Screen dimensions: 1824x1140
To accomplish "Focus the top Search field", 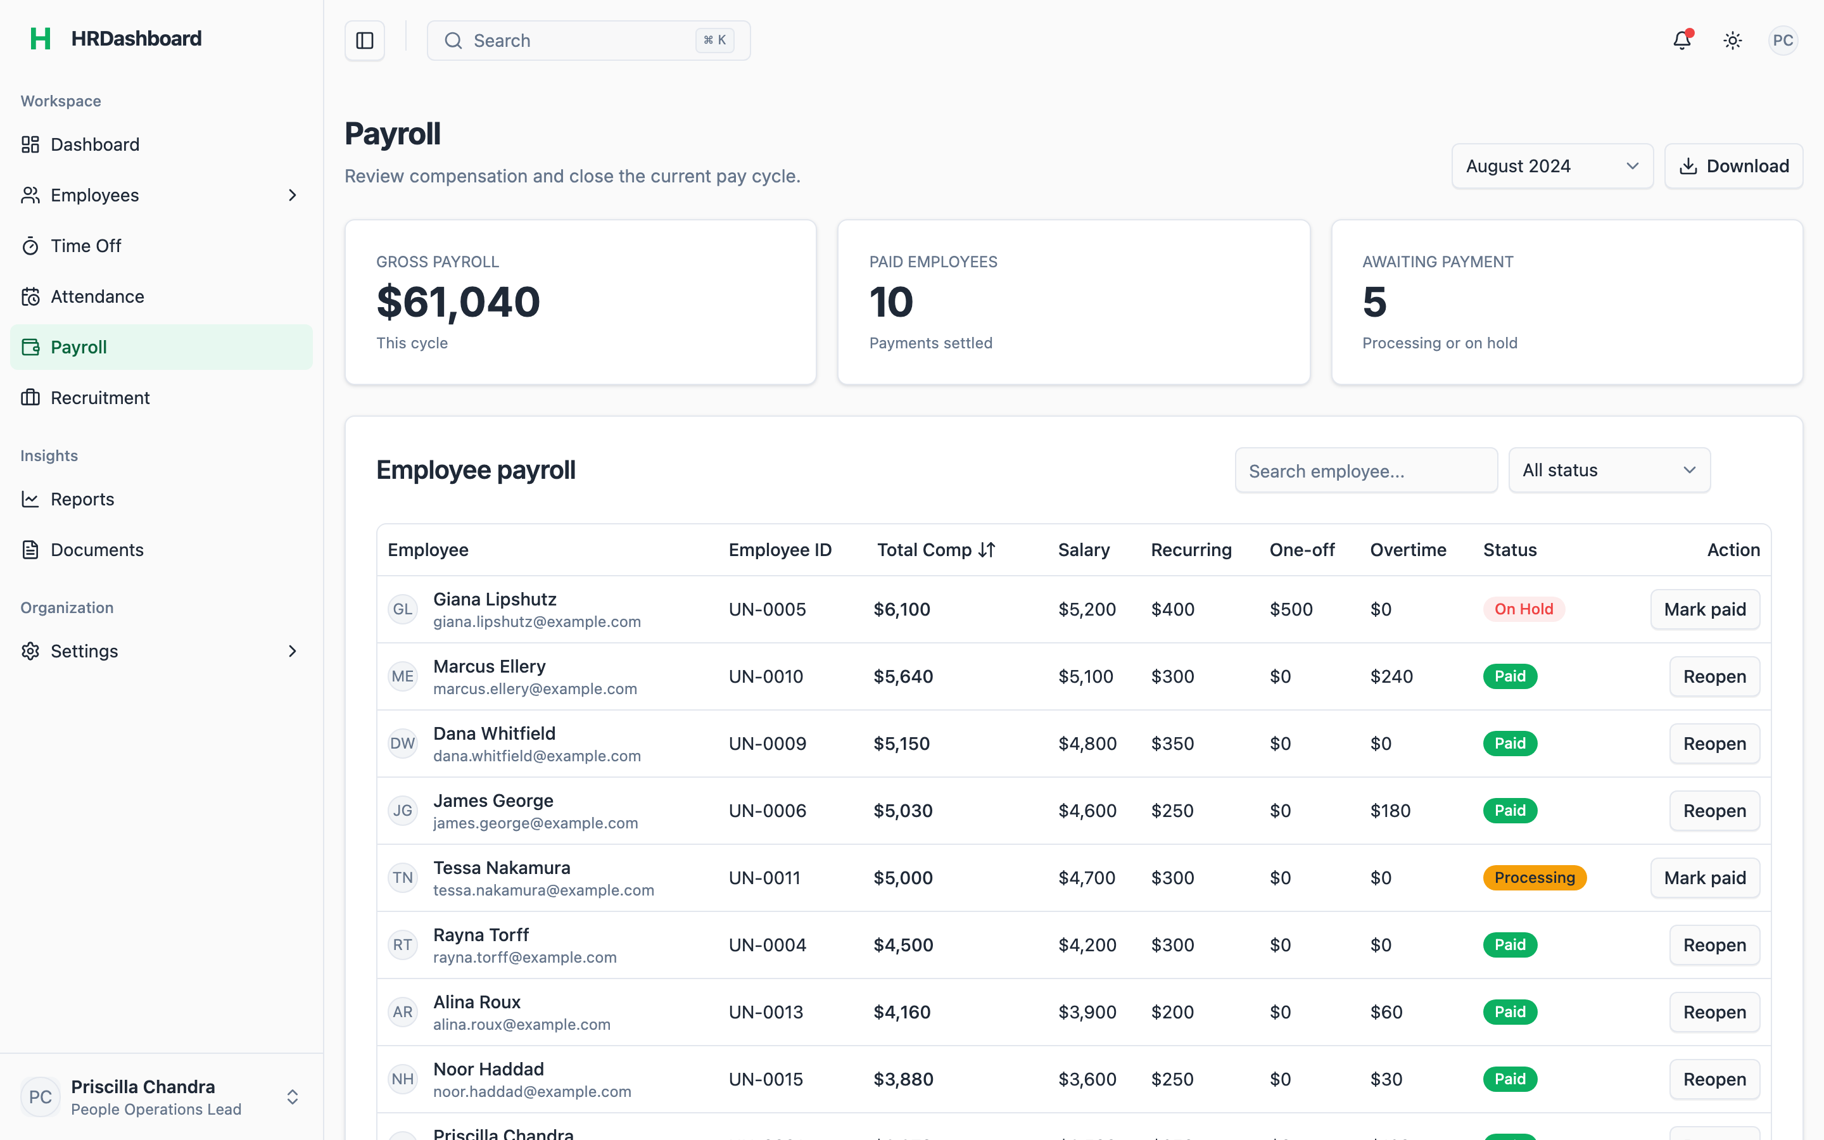I will [x=588, y=41].
